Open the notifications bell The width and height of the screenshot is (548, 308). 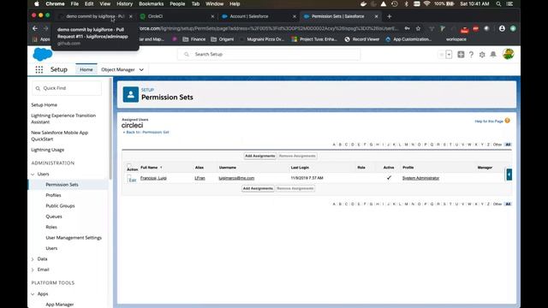coord(493,54)
